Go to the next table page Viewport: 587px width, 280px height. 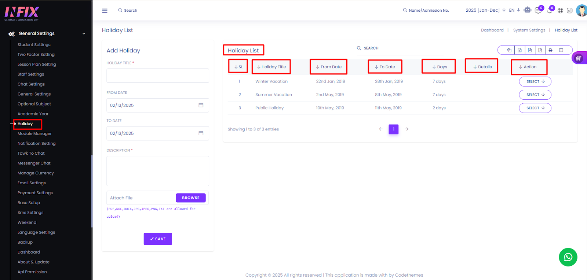pos(406,129)
